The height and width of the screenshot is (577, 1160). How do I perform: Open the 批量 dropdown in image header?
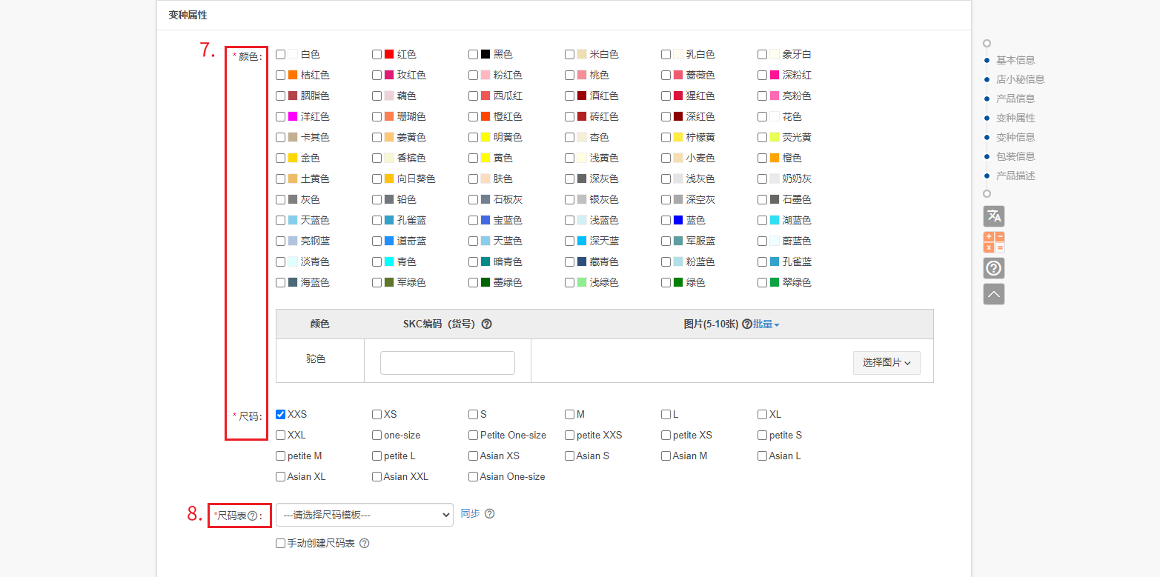(x=766, y=324)
